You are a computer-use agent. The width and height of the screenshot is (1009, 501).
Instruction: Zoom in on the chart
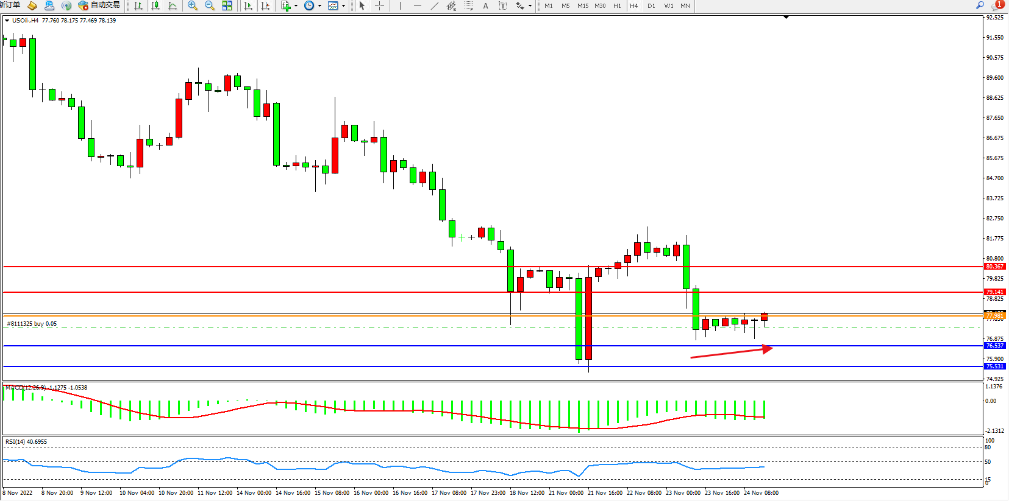point(193,5)
